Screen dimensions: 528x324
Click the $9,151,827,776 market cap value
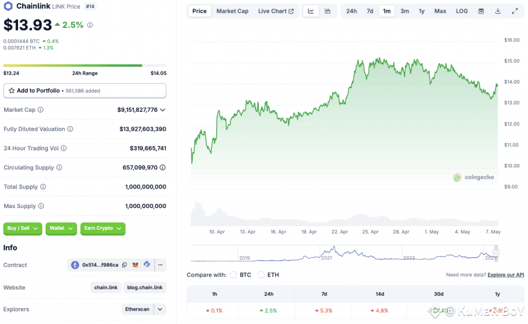pyautogui.click(x=137, y=110)
